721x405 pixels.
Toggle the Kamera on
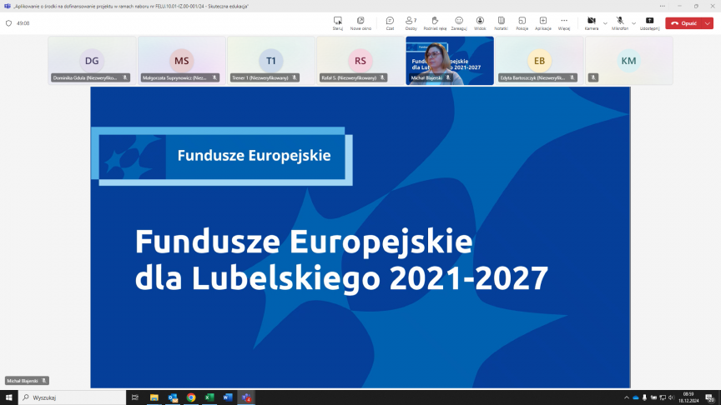point(592,23)
